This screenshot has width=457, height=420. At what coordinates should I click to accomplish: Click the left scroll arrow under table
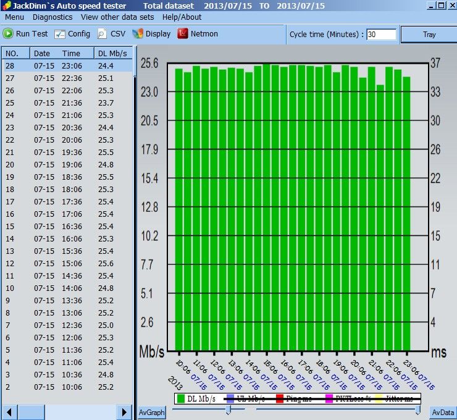coord(9,412)
